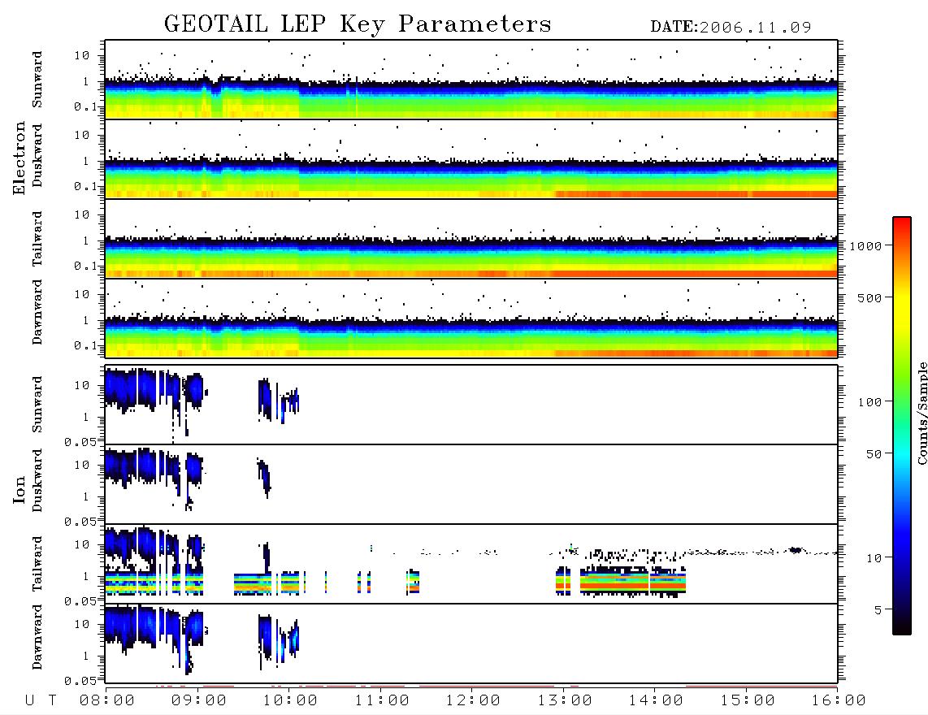
Task: Click the 13:00 time tick label
Action: coord(565,701)
